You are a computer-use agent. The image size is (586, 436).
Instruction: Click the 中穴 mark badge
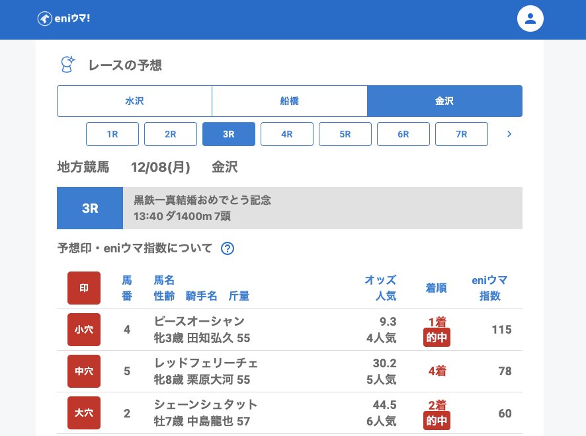click(84, 371)
